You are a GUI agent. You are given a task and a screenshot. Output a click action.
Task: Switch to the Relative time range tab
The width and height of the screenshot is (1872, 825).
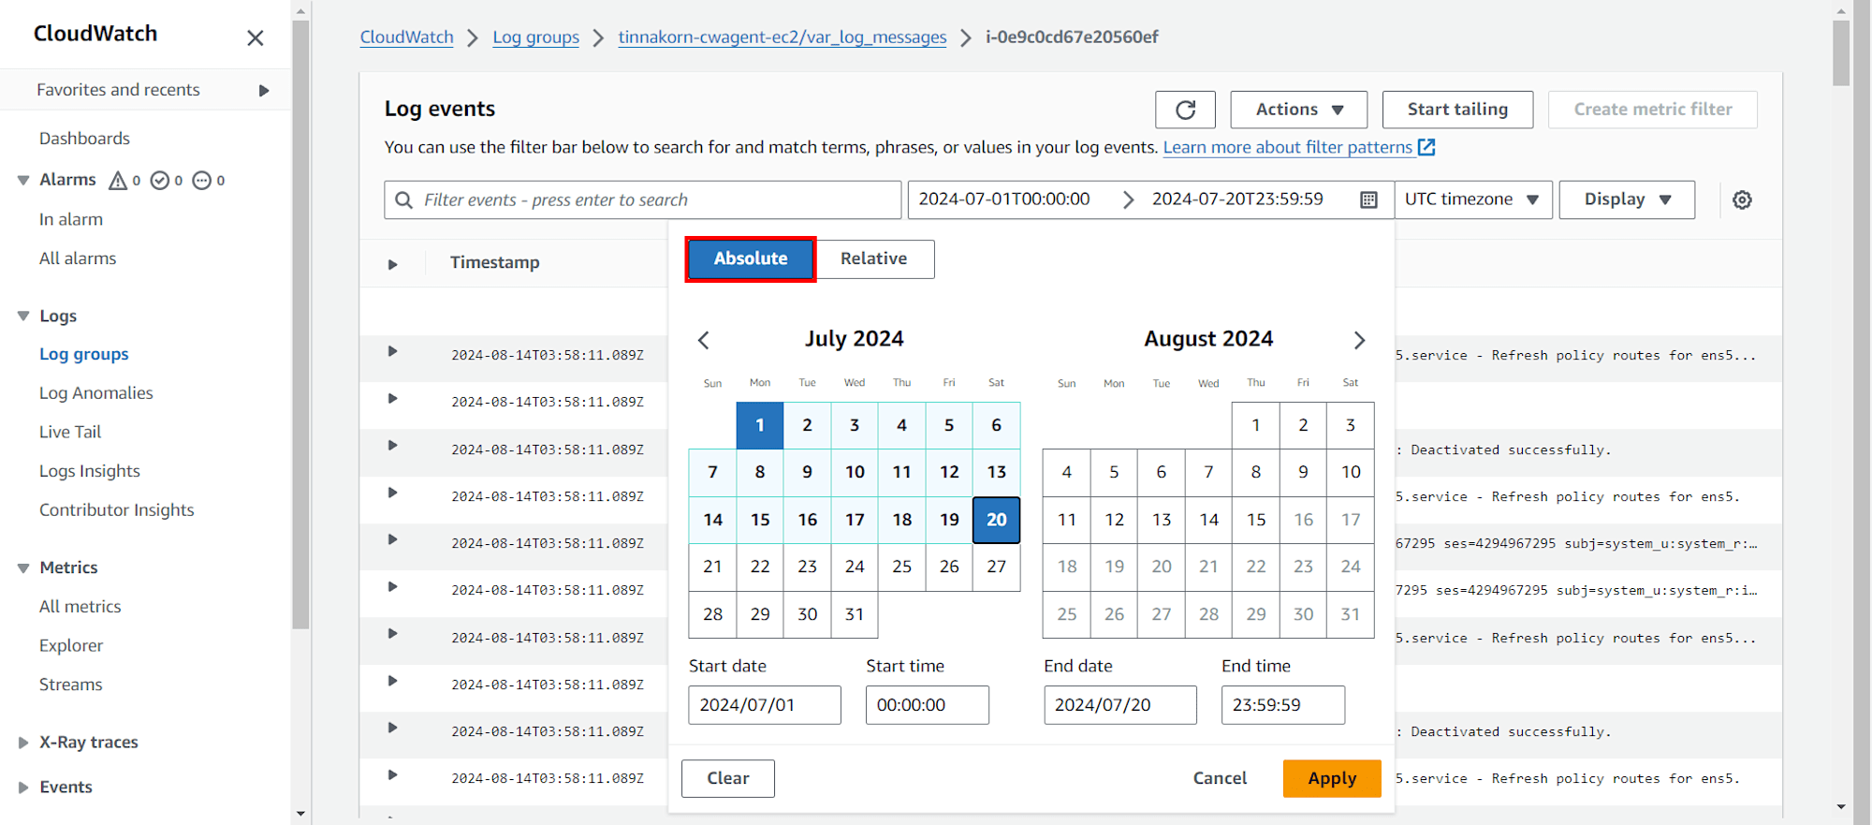(x=874, y=259)
